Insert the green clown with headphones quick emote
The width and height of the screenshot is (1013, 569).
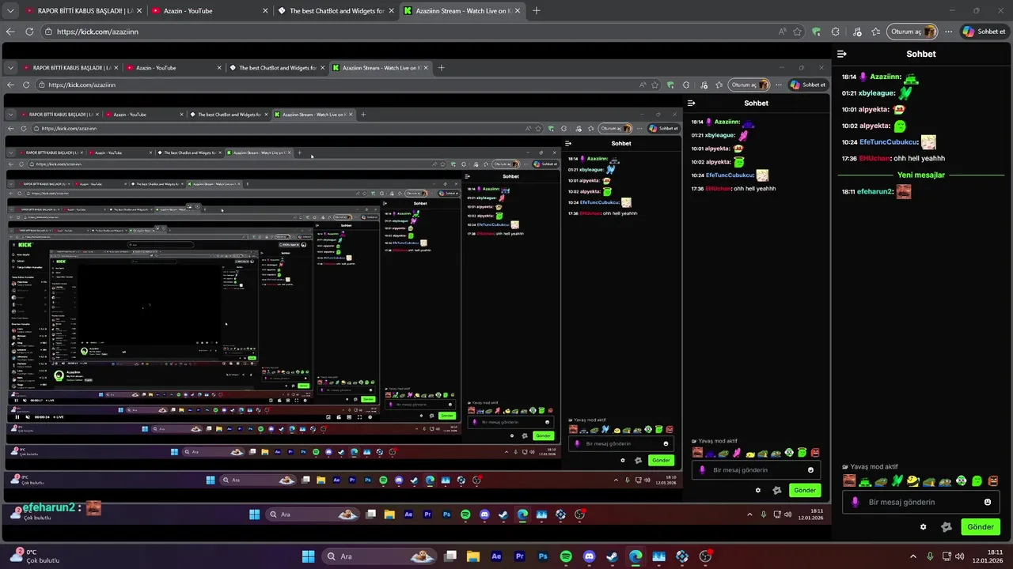[x=962, y=480]
